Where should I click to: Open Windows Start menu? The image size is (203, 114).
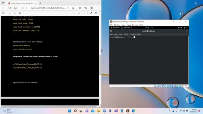click(x=69, y=111)
